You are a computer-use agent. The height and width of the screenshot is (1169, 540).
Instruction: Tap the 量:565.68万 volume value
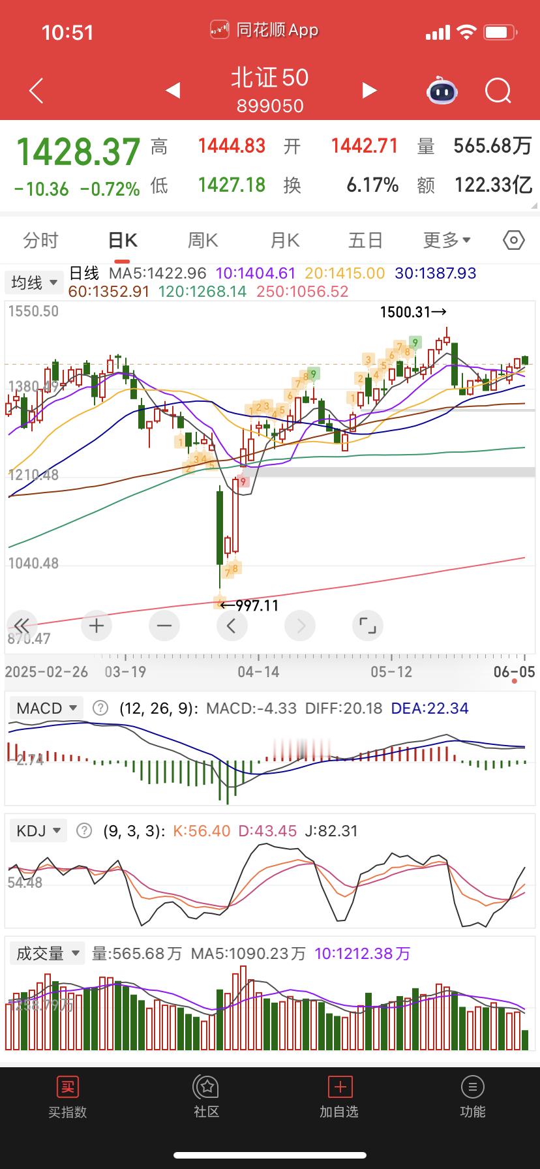tap(137, 953)
